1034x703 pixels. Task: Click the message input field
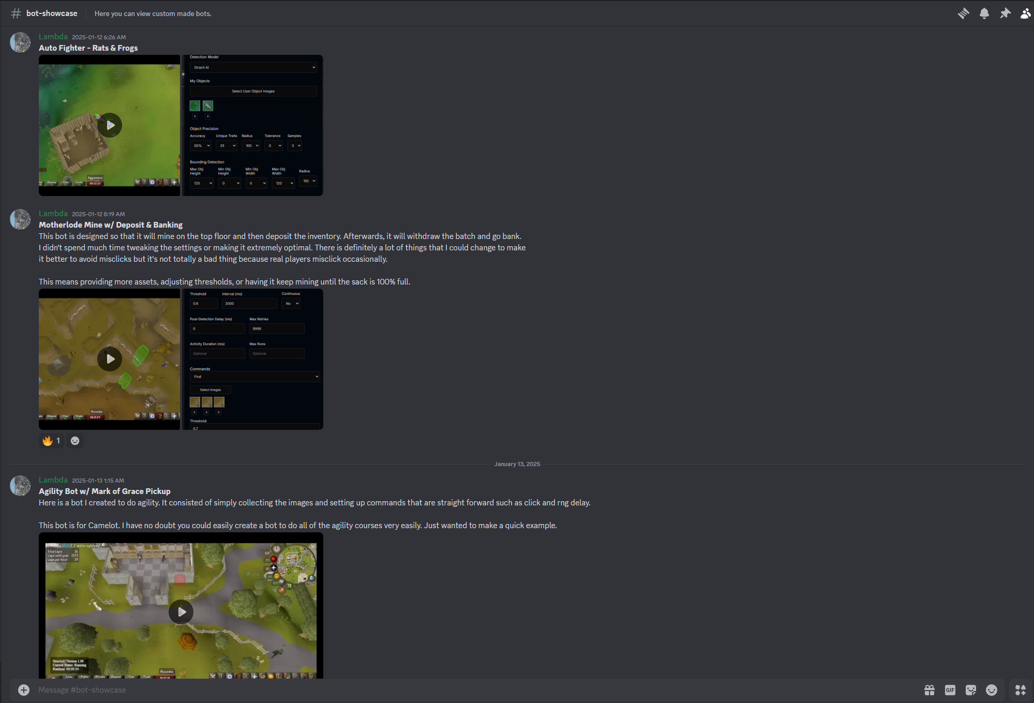point(476,690)
